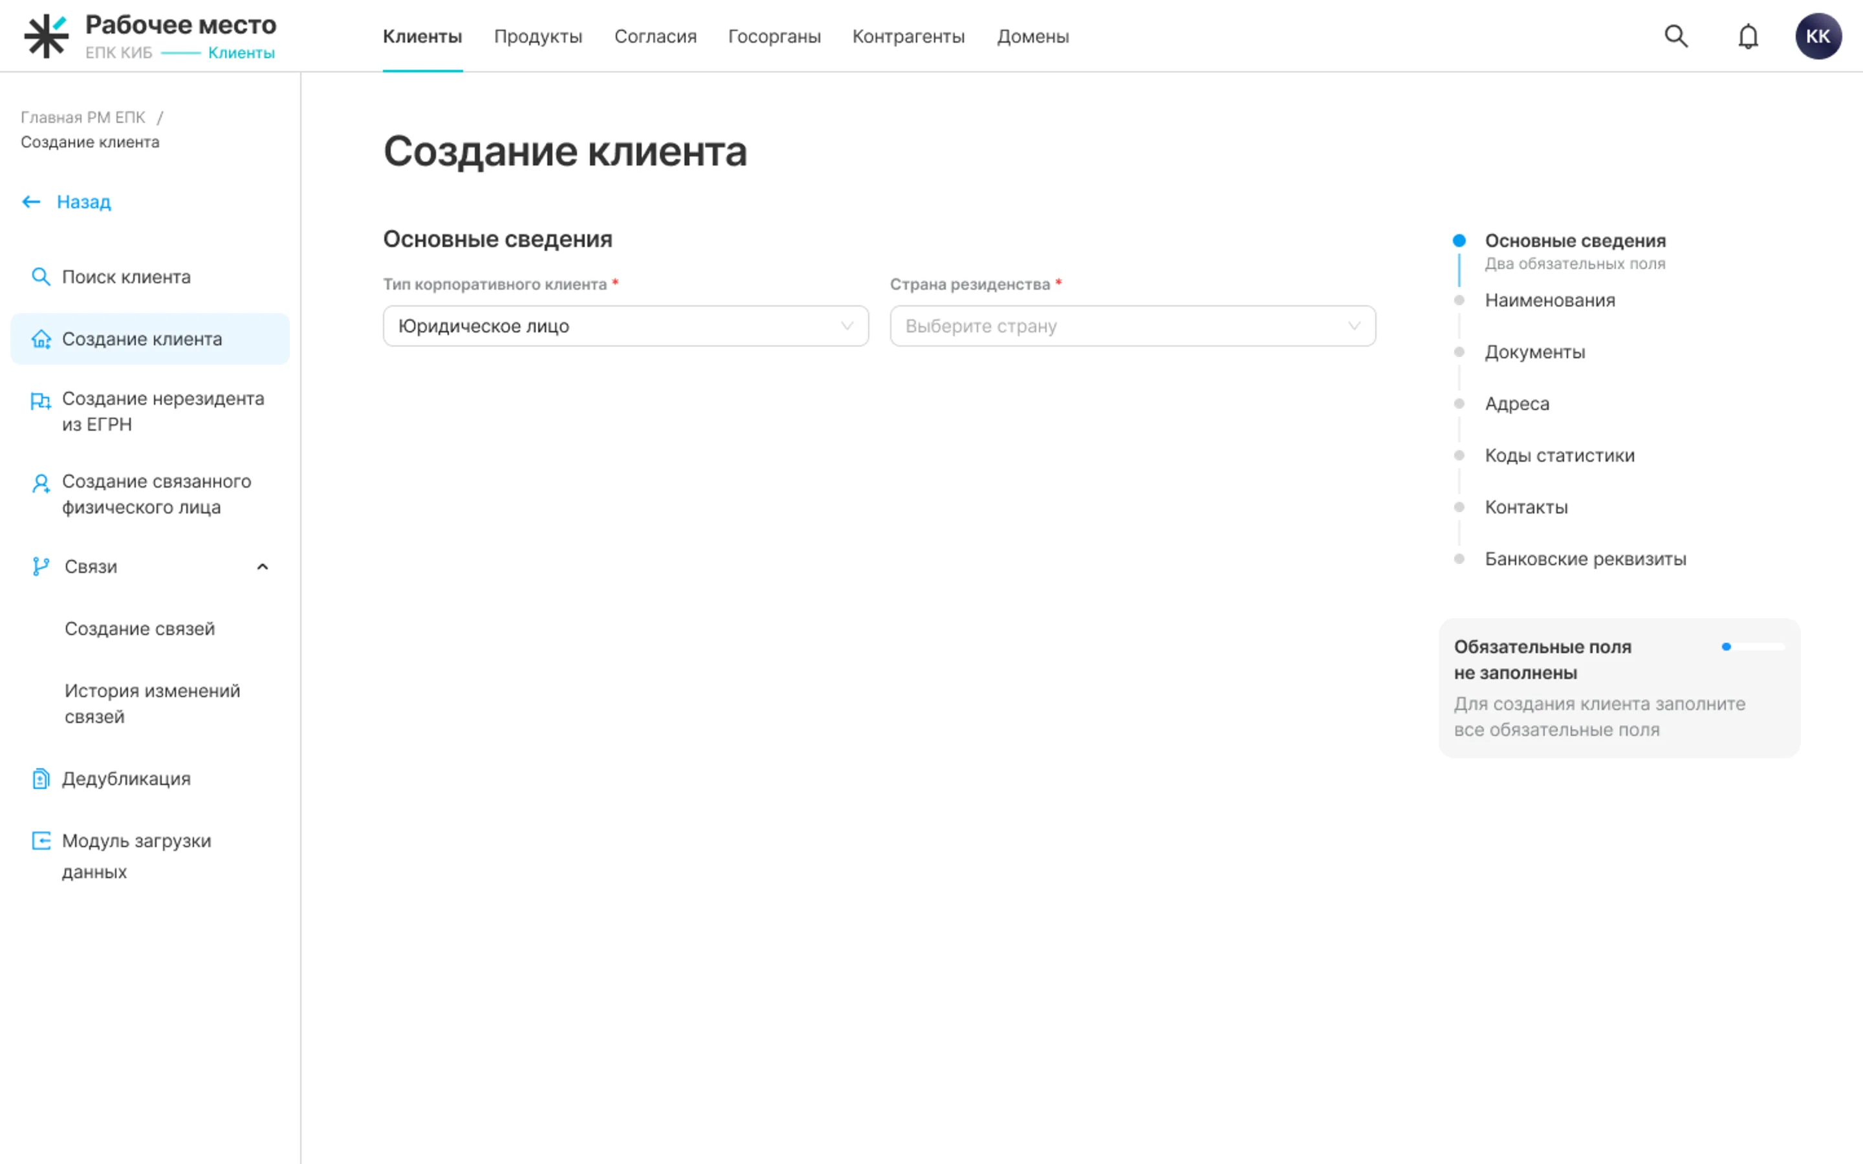Viewport: 1863px width, 1164px height.
Task: Go to the Домены tab
Action: point(1033,36)
